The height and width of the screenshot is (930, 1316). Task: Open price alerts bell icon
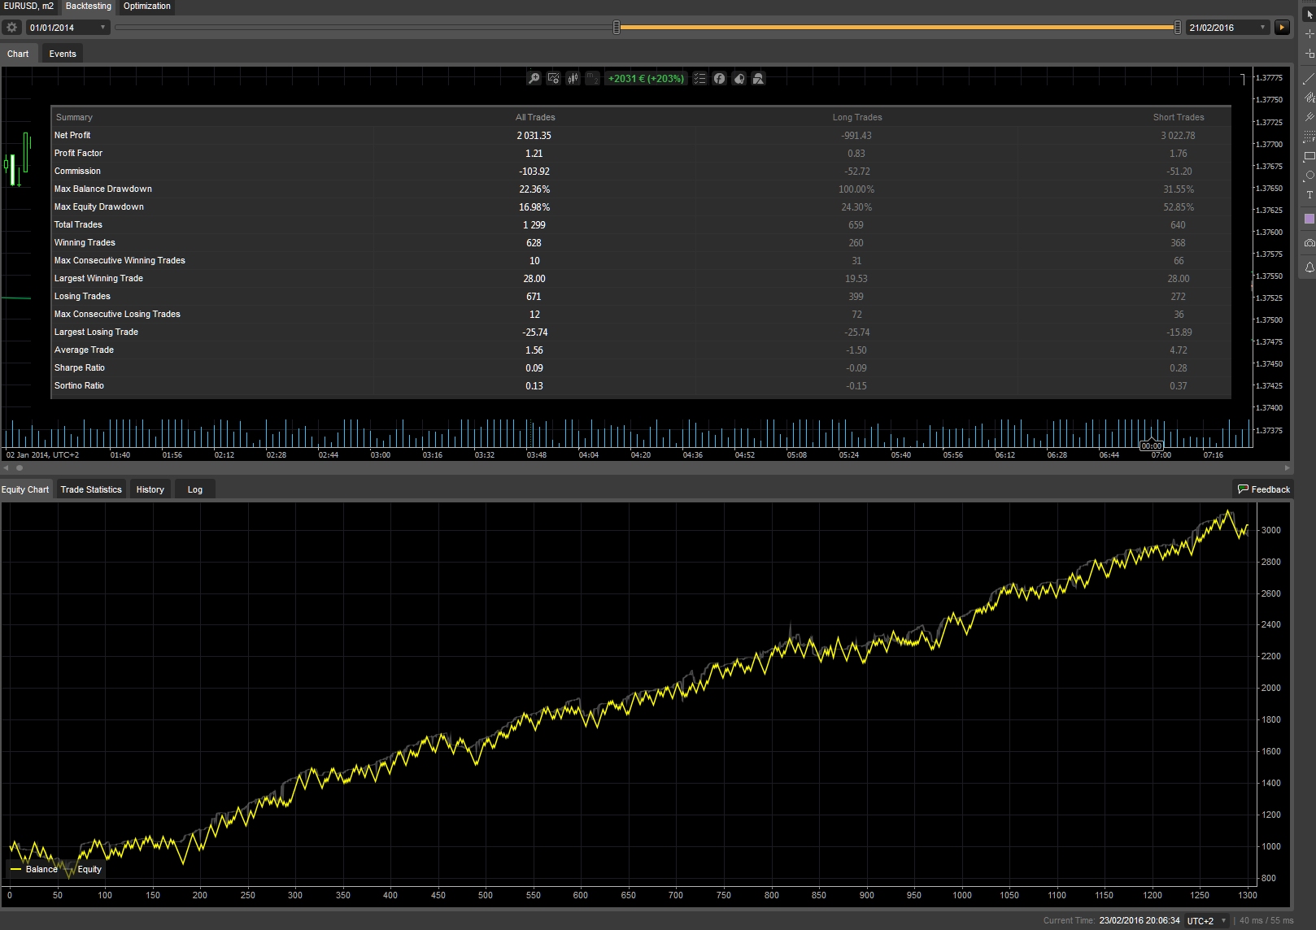click(1309, 267)
